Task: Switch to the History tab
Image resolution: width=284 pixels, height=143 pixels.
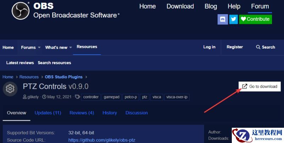Action: tap(110, 113)
